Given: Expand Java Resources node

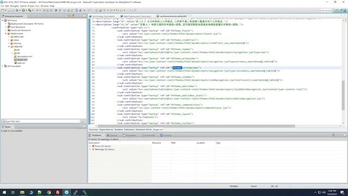Looking at the screenshot, I should (6, 27).
